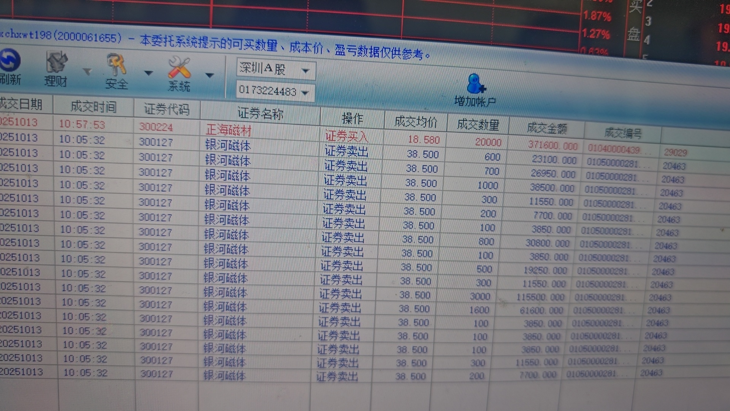Viewport: 730px width, 411px height.
Task: Click the 系统 system tools icon
Action: 179,68
